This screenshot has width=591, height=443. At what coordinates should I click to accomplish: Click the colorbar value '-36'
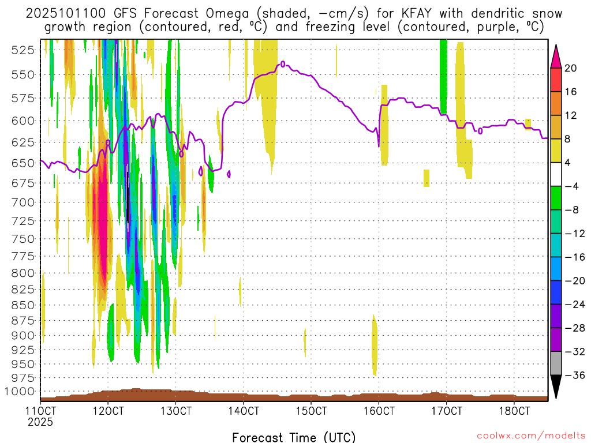(x=575, y=375)
